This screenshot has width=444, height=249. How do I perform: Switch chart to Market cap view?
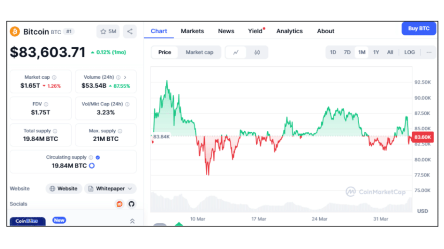point(199,52)
